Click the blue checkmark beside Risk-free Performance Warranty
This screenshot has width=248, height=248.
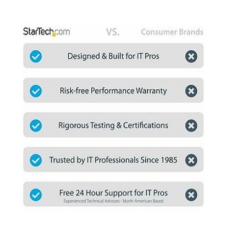tap(36, 91)
